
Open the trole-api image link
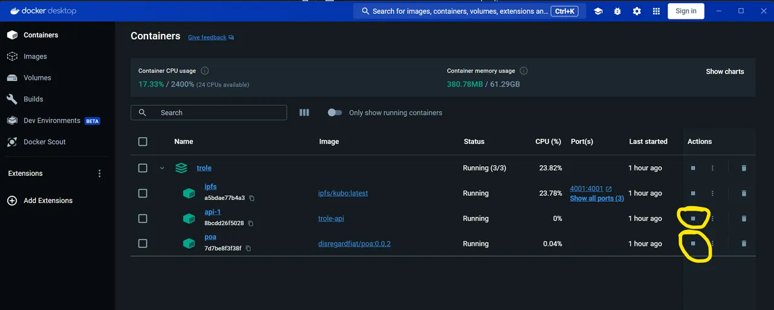coord(331,219)
